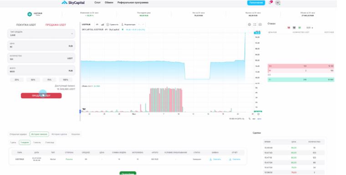Click the green Поддержка button at bottom
Screen dimensions: 346x175
click(128, 173)
